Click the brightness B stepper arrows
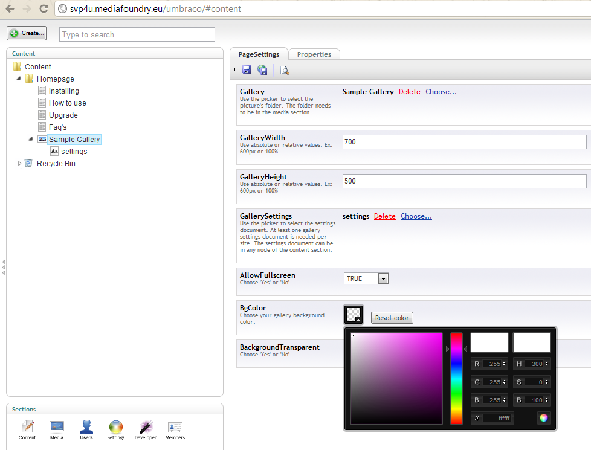This screenshot has height=450, width=591. click(546, 400)
